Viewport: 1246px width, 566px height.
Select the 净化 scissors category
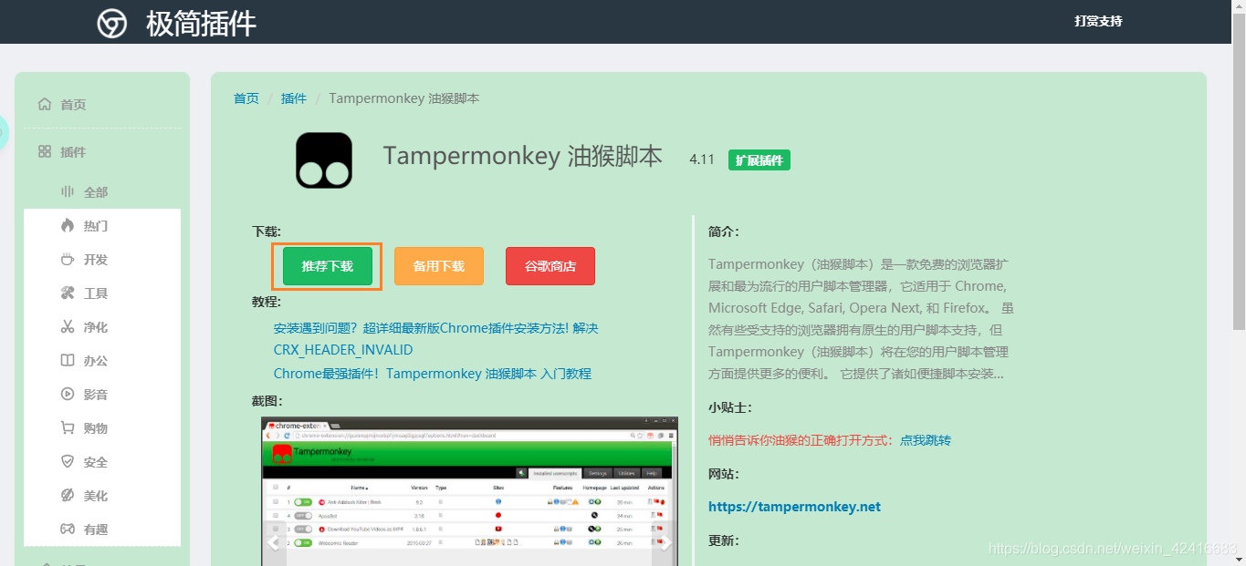pos(84,327)
